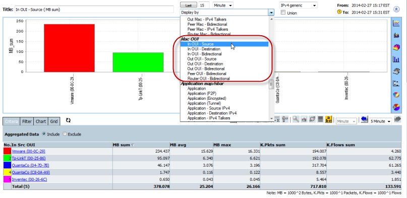Open the disabled Minute granularity dropdown
The width and height of the screenshot is (407, 198).
click(x=346, y=121)
